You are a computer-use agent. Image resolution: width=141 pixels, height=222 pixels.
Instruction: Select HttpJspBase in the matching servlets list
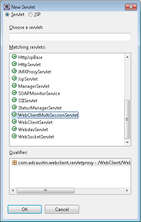[x=30, y=57]
